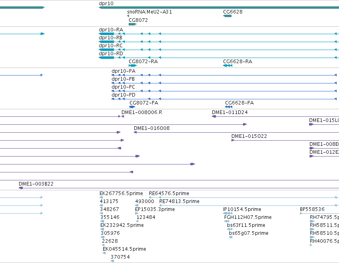Select the DME1-016O08 clone feature
This screenshot has width=339, height=263.
236,132
